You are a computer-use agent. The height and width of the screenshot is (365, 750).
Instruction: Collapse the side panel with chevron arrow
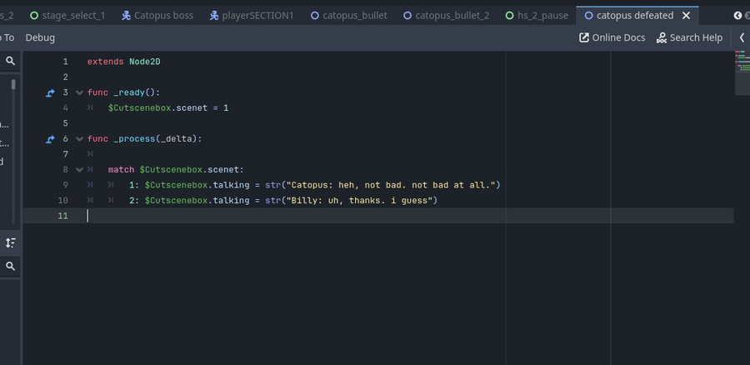pos(742,37)
